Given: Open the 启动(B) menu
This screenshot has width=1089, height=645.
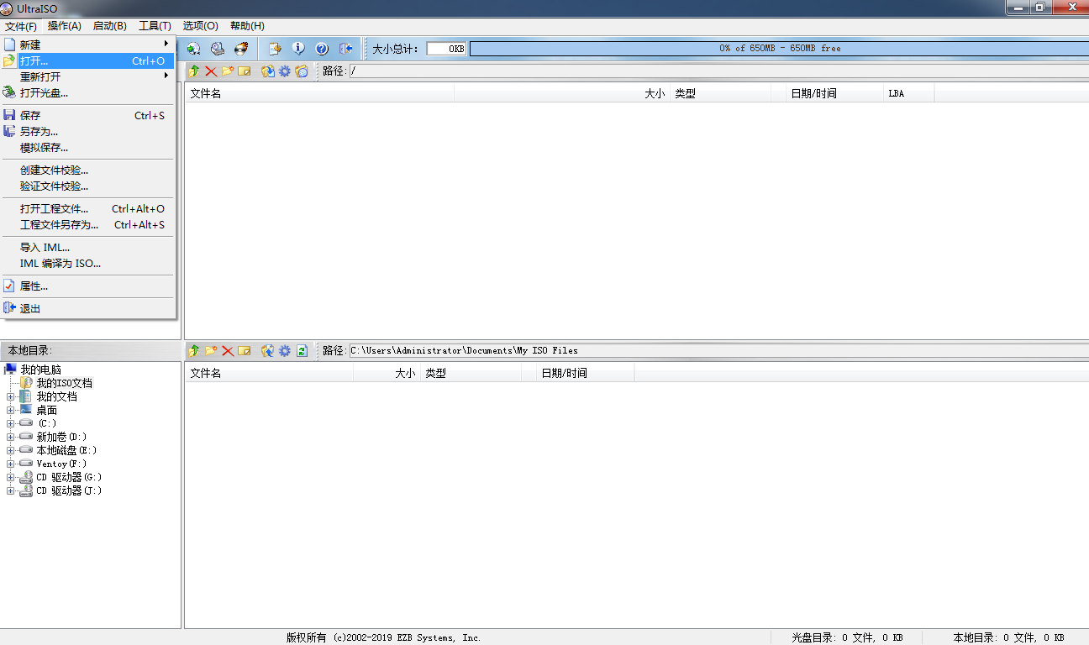Looking at the screenshot, I should (x=110, y=26).
